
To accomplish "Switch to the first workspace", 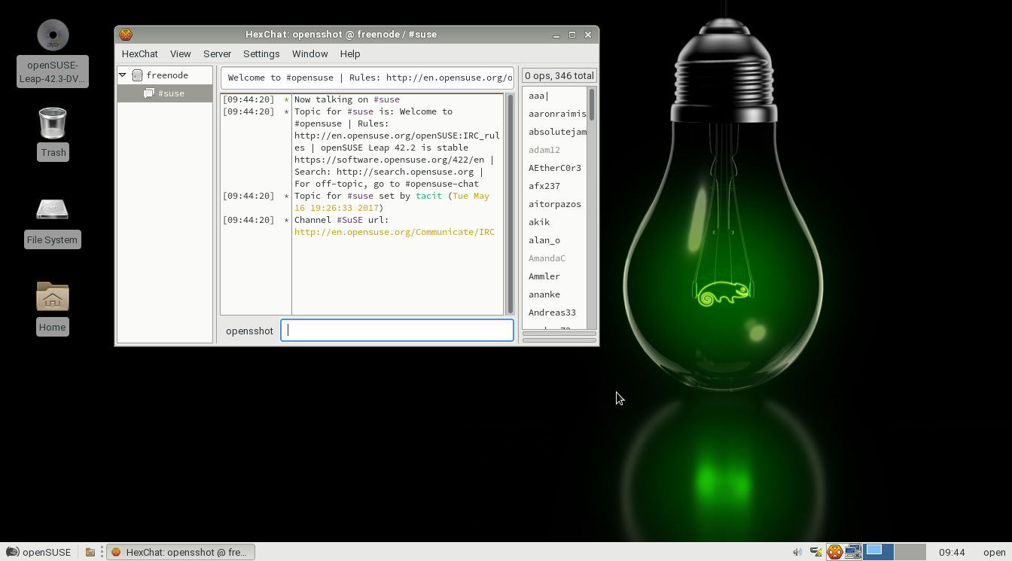I will (x=878, y=551).
